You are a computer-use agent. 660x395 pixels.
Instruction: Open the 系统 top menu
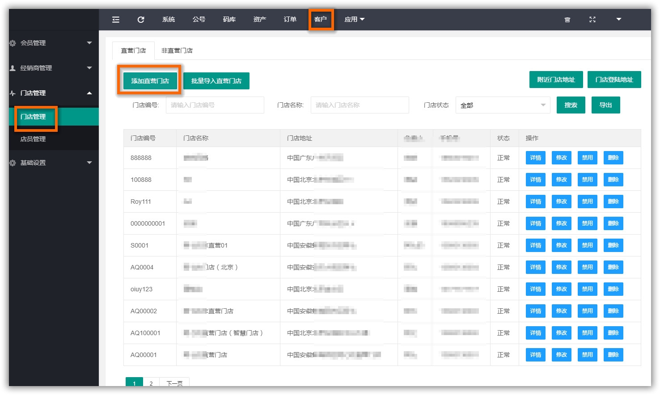[x=169, y=19]
